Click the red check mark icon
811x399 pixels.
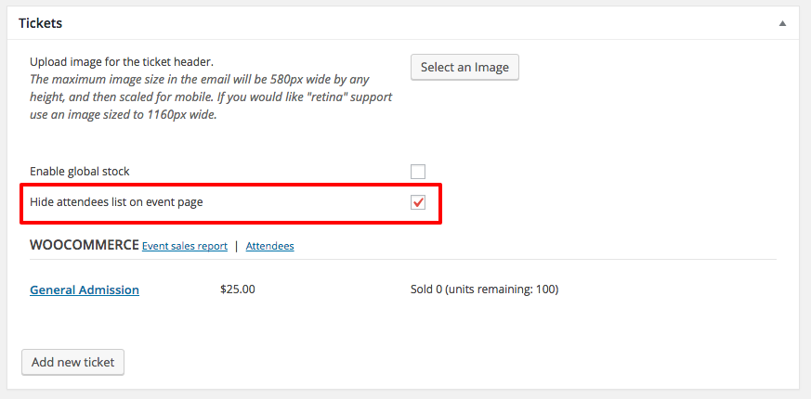point(419,202)
